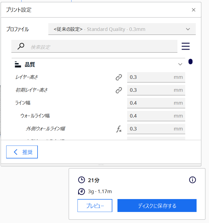Screen dimensions: 209x223
Task: Click the link icon beside 初期レイヤー高さ
Action: tap(119, 90)
